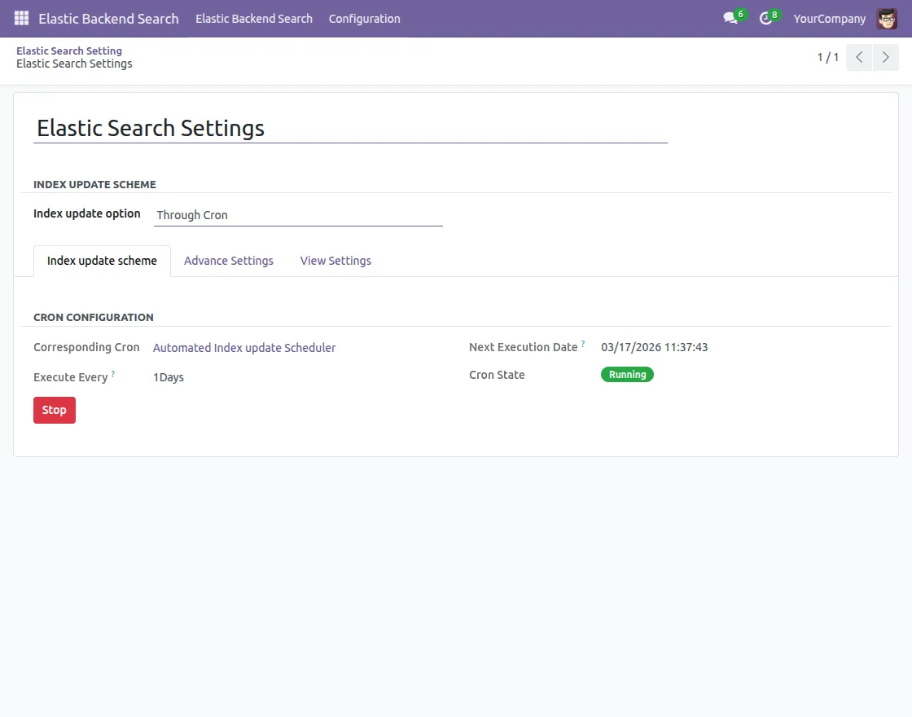Viewport: 912px width, 717px height.
Task: Switch to the Advance Settings tab
Action: 228,260
